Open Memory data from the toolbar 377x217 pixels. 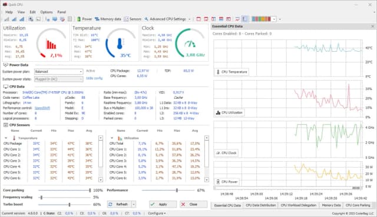tap(108, 19)
